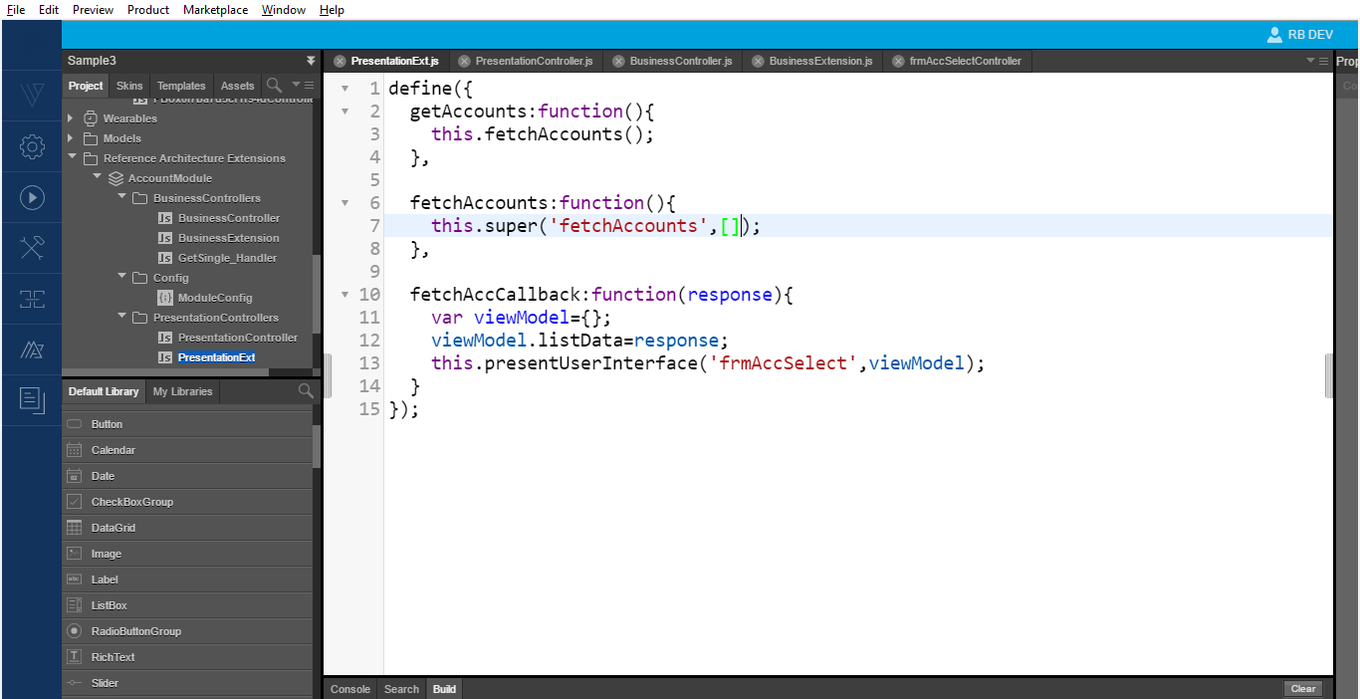Screen dimensions: 1360x699
Task: Search the project tree magnifier icon
Action: (274, 86)
